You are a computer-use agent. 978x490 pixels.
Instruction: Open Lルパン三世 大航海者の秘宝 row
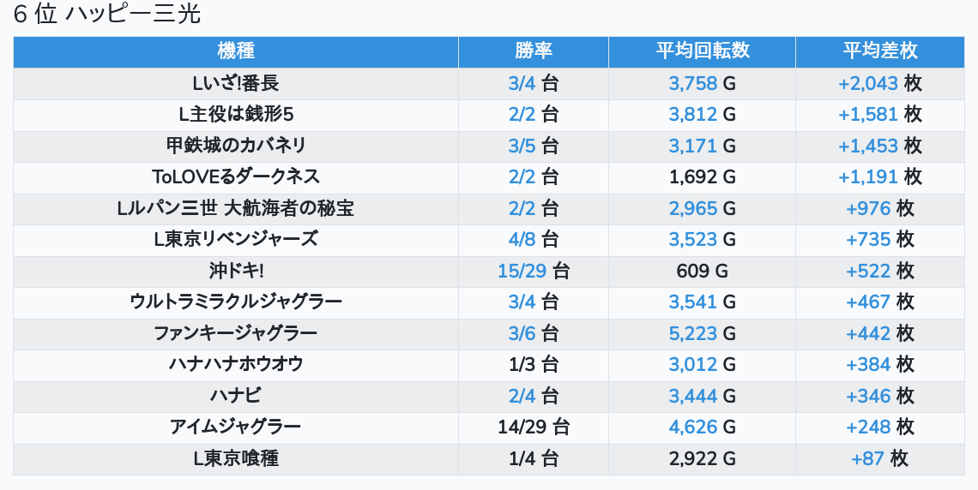pos(236,208)
